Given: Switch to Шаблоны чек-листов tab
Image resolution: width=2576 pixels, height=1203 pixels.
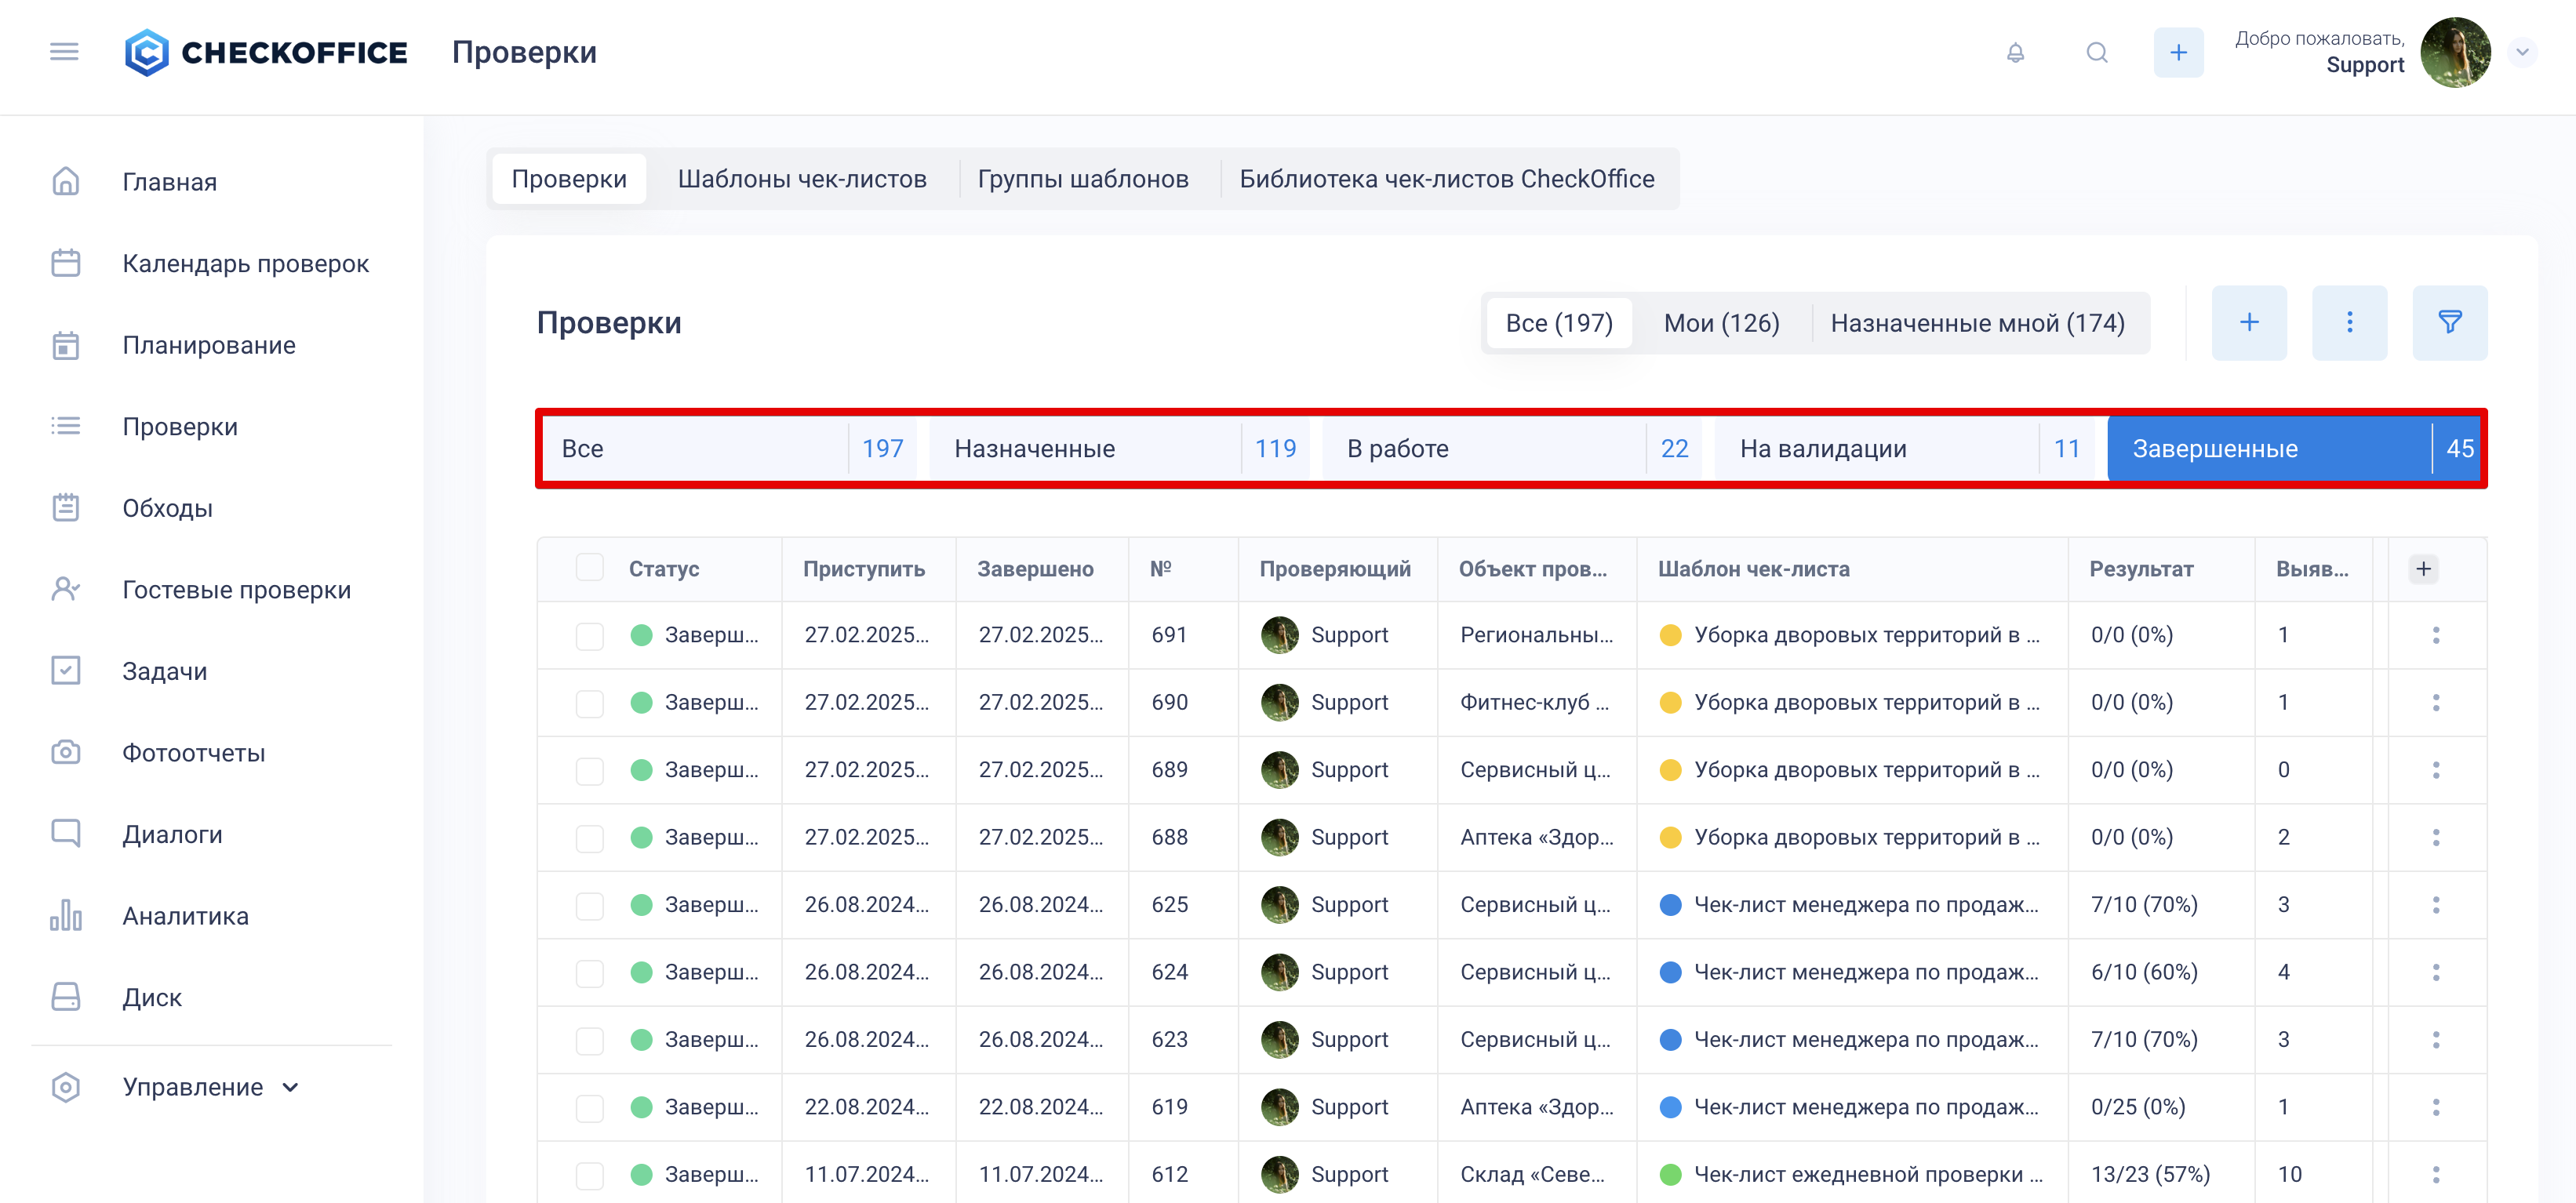Looking at the screenshot, I should 802,179.
